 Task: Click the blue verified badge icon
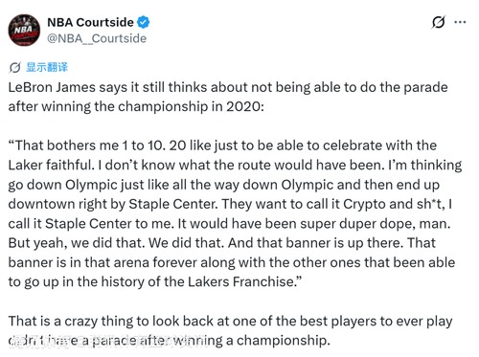click(x=144, y=22)
